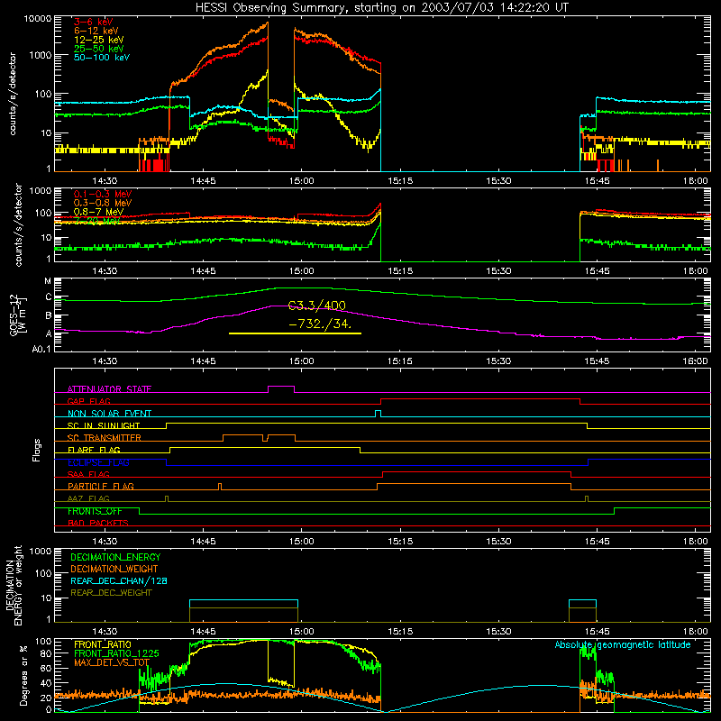Click the SC_TRANSMITTER flag label
Viewport: 721px width, 721px height.
[x=105, y=438]
